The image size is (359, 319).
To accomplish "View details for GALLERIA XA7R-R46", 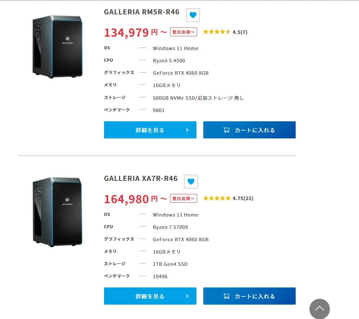I will 150,296.
